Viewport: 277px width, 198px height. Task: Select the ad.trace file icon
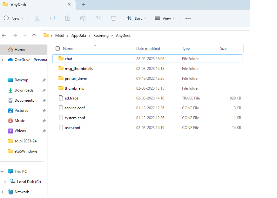coord(61,98)
